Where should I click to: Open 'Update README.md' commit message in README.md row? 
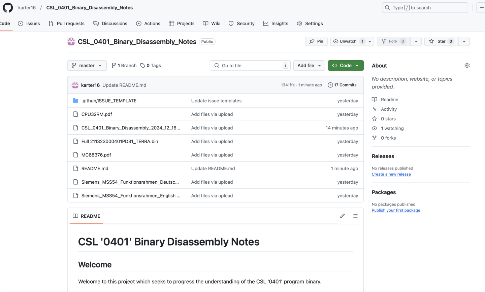(213, 169)
